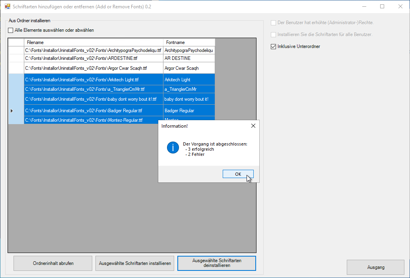The height and width of the screenshot is (278, 410).
Task: Click the app icon in title bar
Action: 7,7
